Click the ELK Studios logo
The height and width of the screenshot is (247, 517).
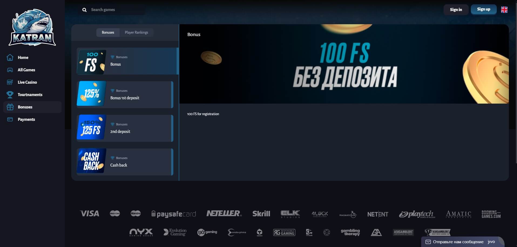(290, 214)
